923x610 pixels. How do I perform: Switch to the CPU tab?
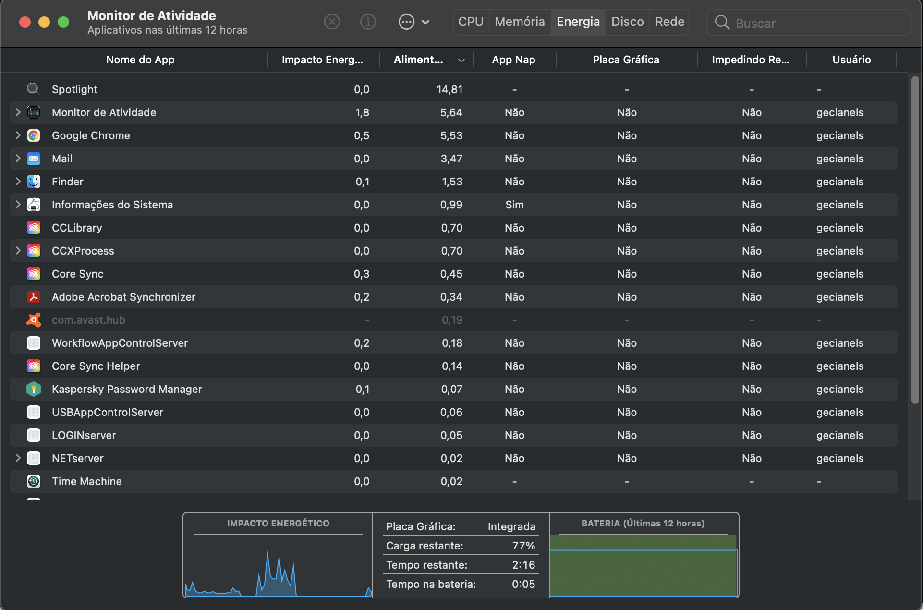pyautogui.click(x=471, y=22)
